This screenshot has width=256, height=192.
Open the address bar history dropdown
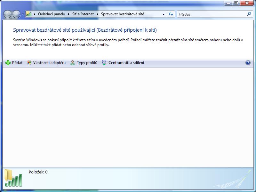point(164,14)
